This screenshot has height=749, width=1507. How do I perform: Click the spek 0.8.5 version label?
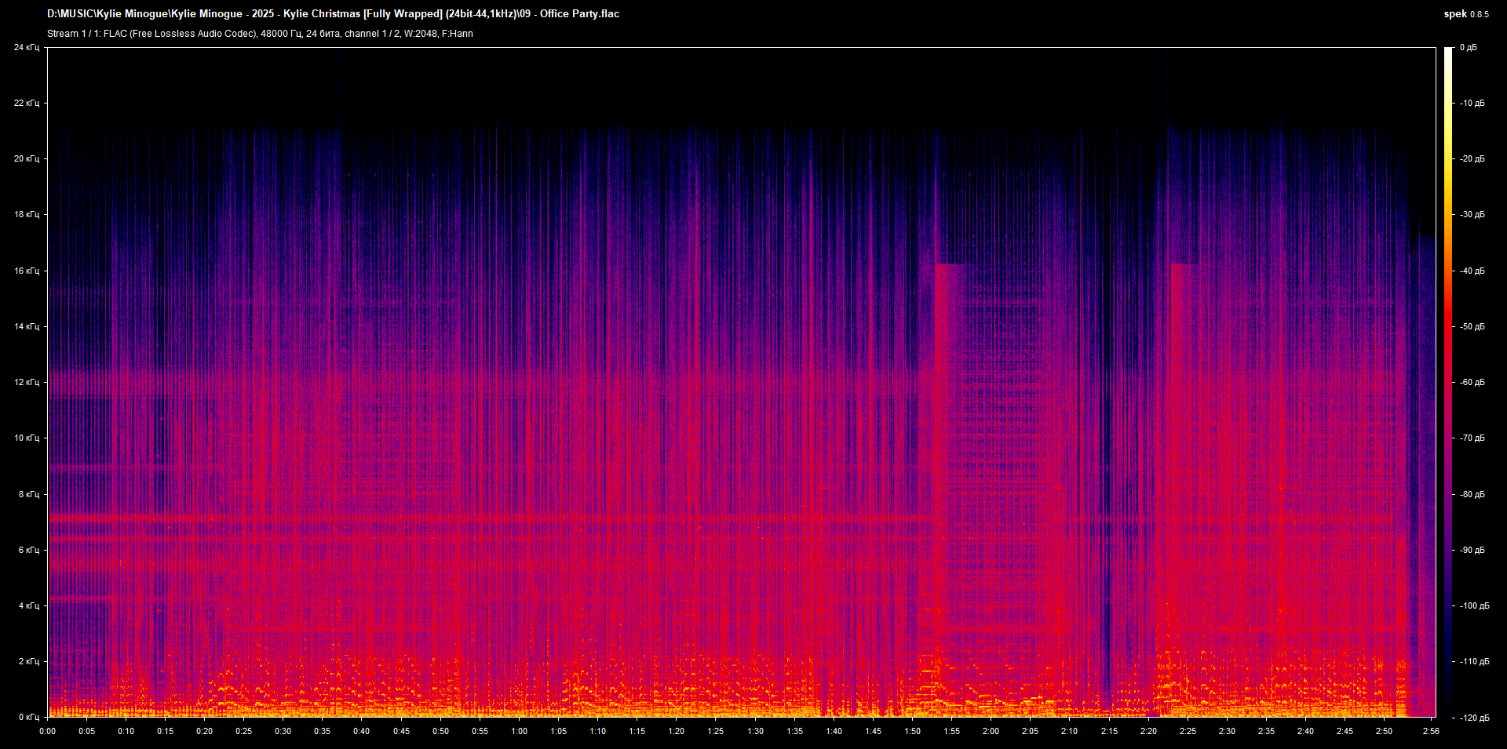[x=1465, y=14]
